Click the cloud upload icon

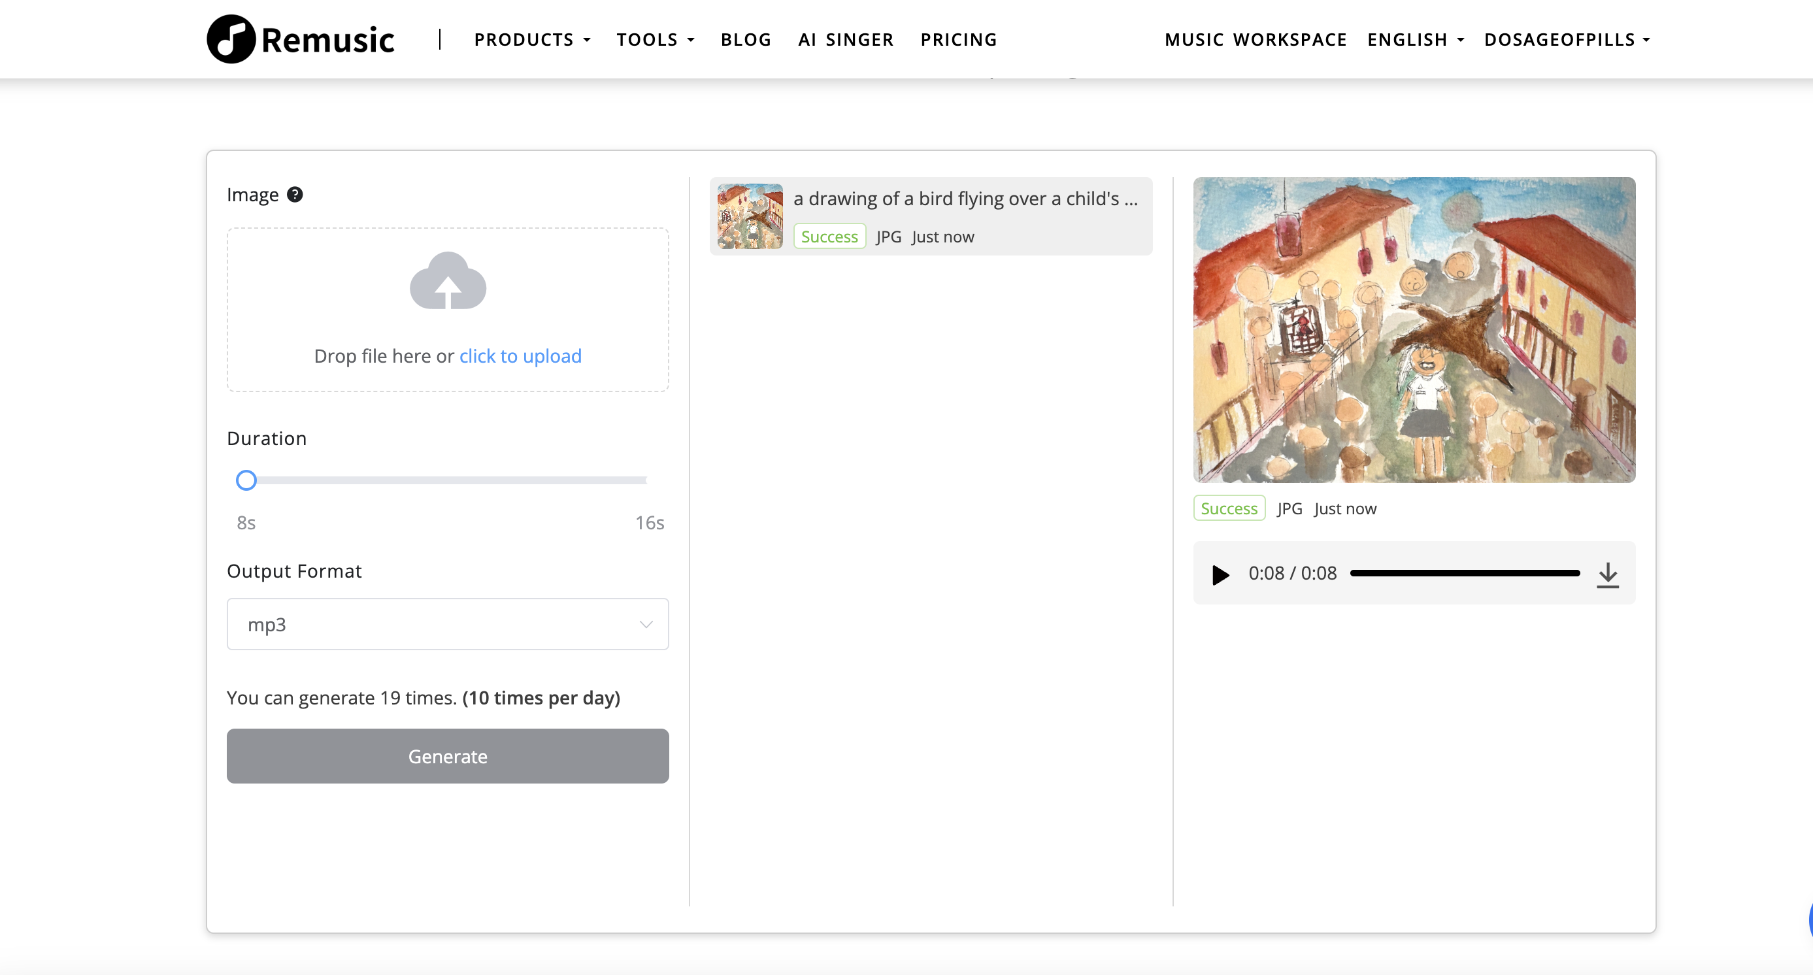(x=448, y=282)
